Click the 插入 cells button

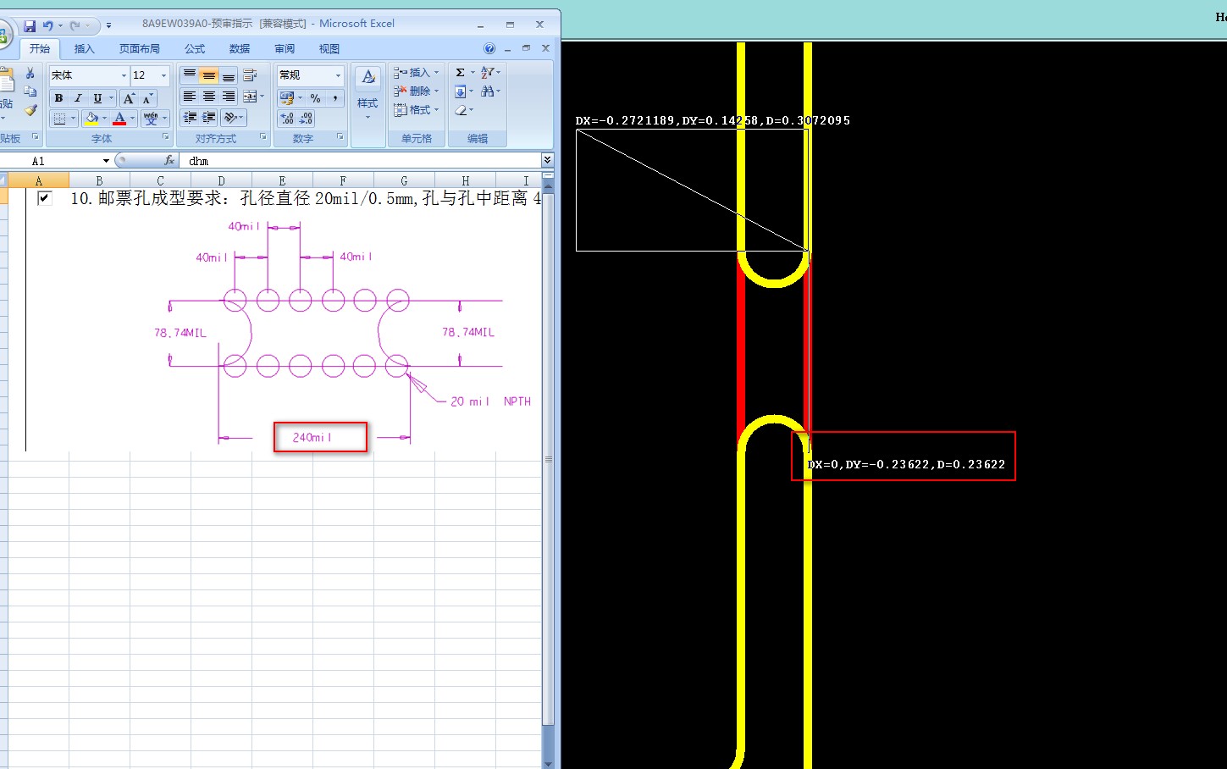(x=416, y=73)
